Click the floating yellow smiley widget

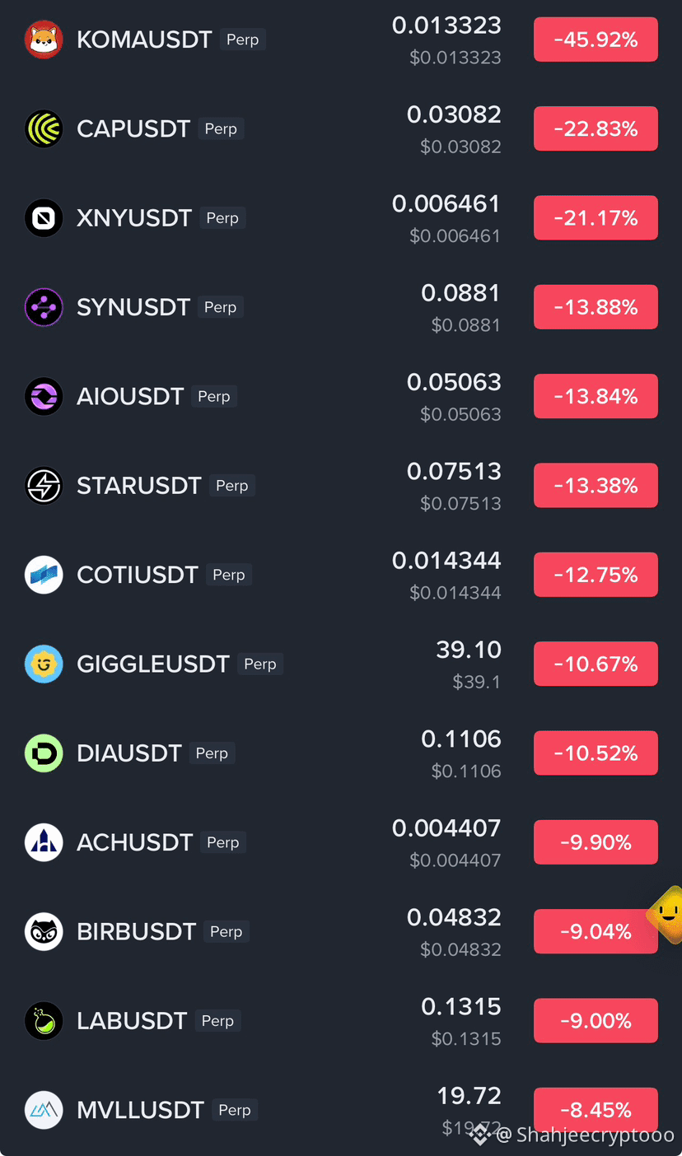666,914
